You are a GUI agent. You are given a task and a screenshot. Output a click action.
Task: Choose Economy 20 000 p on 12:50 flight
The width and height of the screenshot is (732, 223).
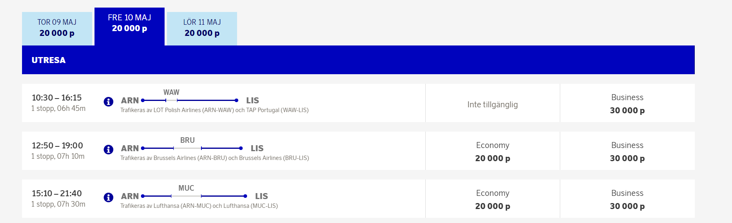click(x=493, y=152)
